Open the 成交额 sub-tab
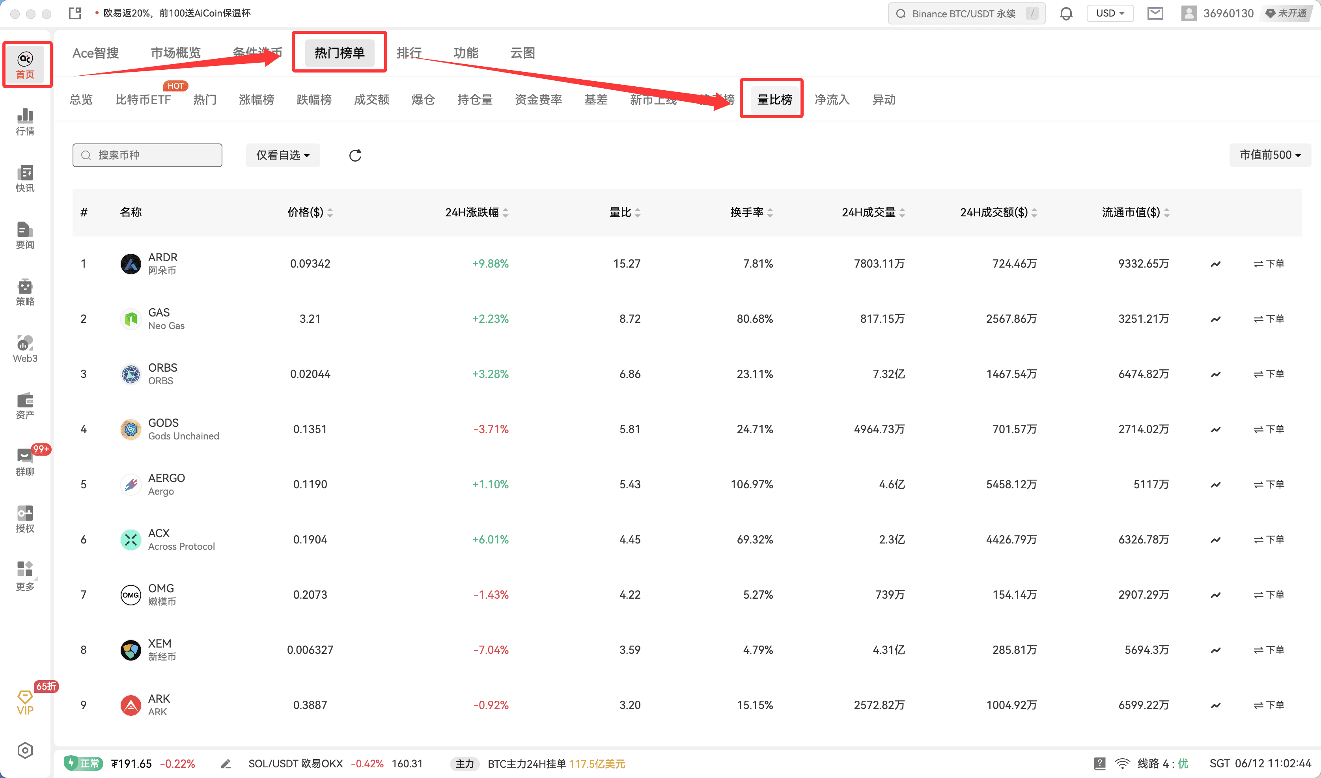Viewport: 1321px width, 778px height. 371,100
